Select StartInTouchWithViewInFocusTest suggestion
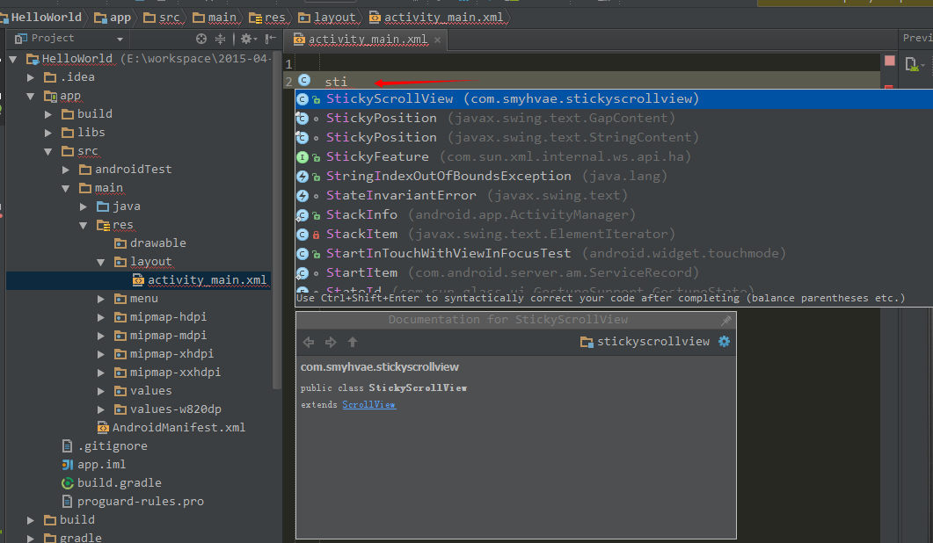 (614, 253)
